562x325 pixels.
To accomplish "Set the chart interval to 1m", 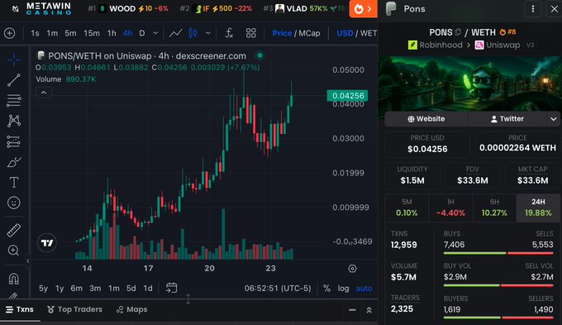I will pyautogui.click(x=52, y=33).
